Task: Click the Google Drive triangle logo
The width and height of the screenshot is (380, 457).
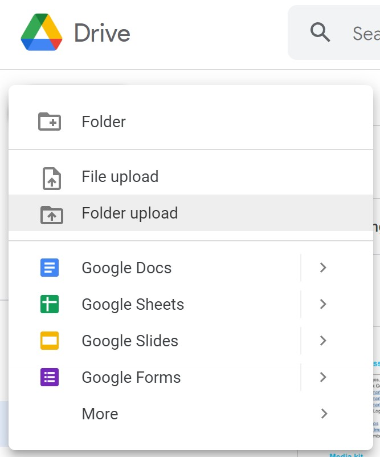Action: (42, 33)
